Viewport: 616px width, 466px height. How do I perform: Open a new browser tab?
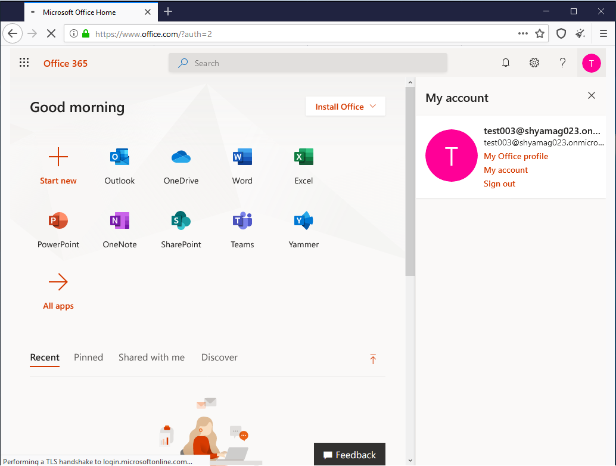point(168,12)
